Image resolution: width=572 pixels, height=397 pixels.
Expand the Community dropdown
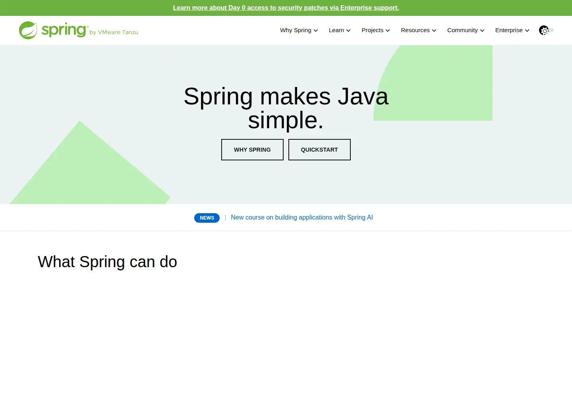(466, 30)
